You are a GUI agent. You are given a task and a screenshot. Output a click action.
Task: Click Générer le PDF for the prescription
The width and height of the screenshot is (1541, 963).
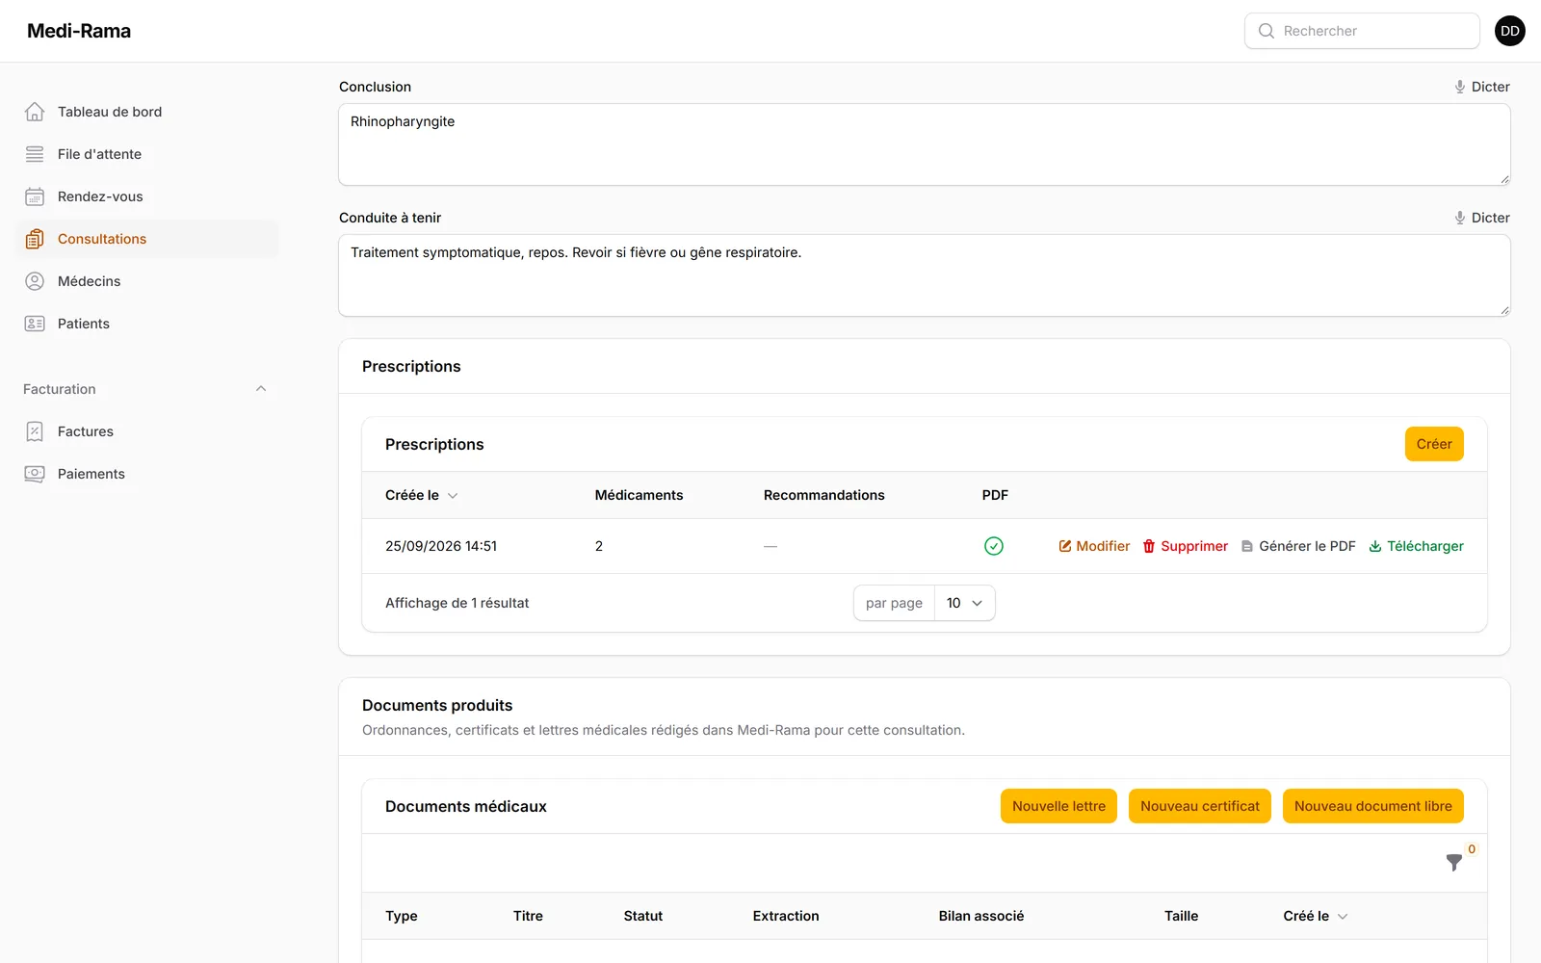click(1298, 546)
